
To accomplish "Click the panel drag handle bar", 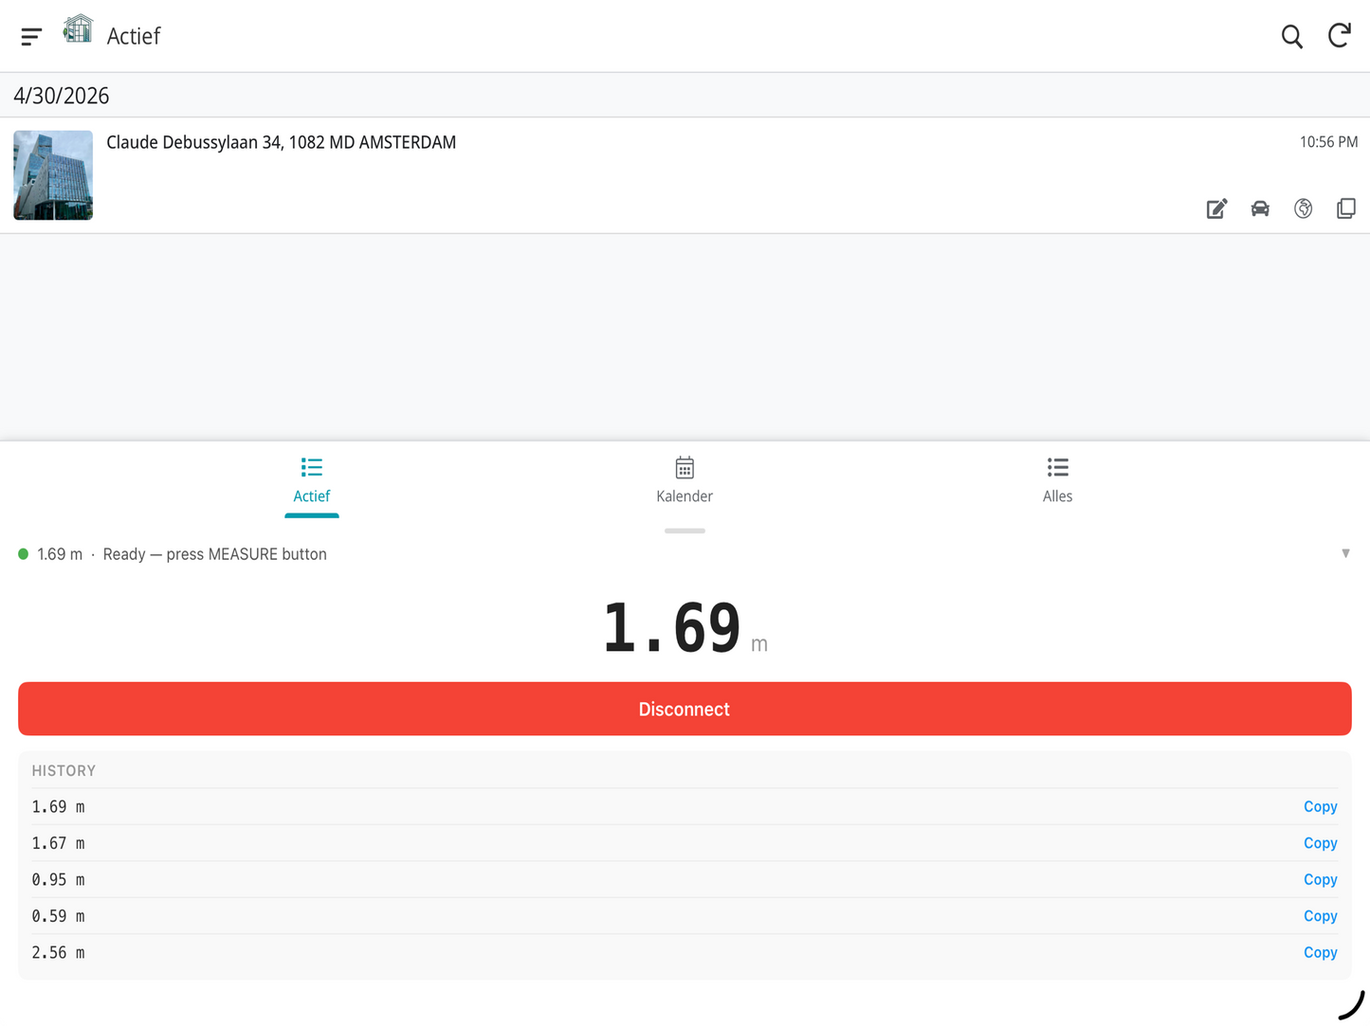I will coord(685,531).
